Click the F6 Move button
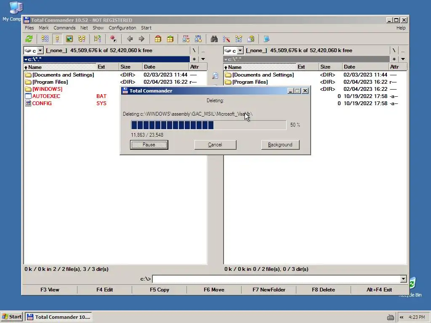Viewport: 431px width, 323px height. (214, 290)
